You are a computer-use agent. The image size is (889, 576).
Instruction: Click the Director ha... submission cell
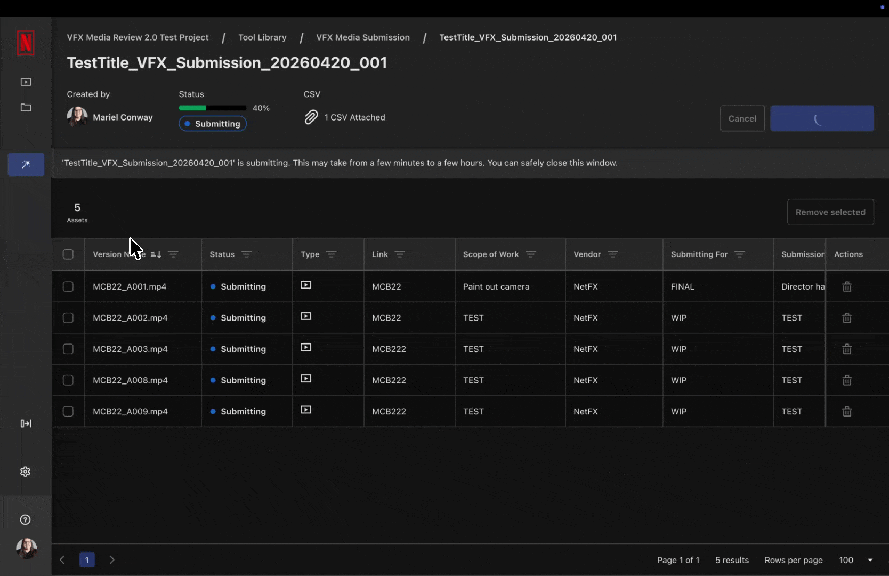(x=803, y=287)
